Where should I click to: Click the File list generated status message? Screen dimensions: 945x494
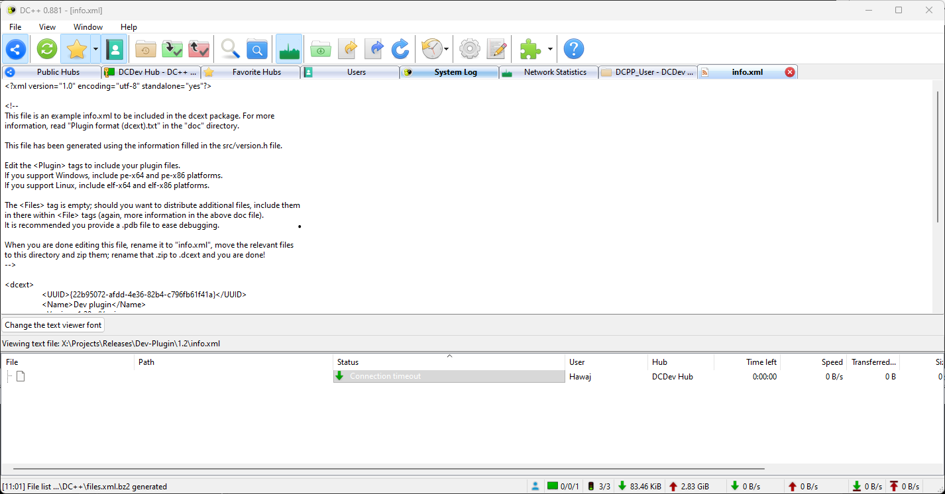click(x=85, y=486)
